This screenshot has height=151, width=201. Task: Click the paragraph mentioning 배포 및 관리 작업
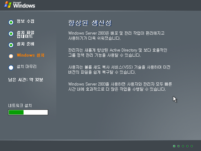click(116, 36)
